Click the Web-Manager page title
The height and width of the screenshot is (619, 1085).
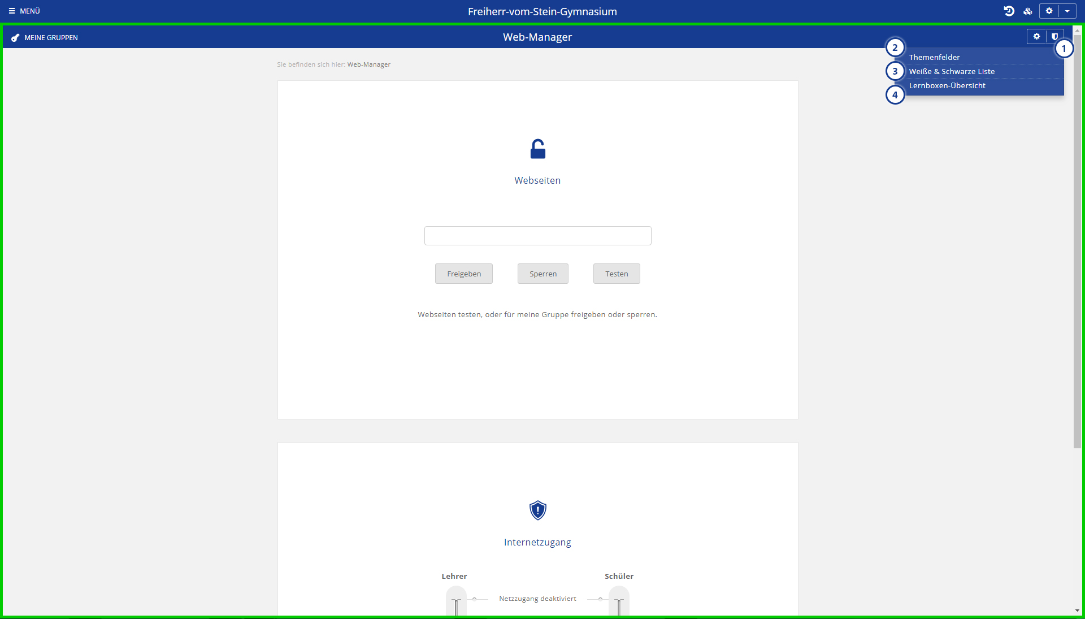click(537, 37)
